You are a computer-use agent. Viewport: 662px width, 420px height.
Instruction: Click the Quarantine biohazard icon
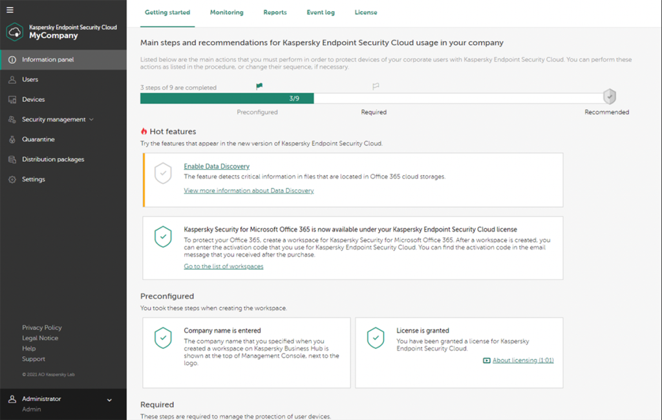(12, 139)
